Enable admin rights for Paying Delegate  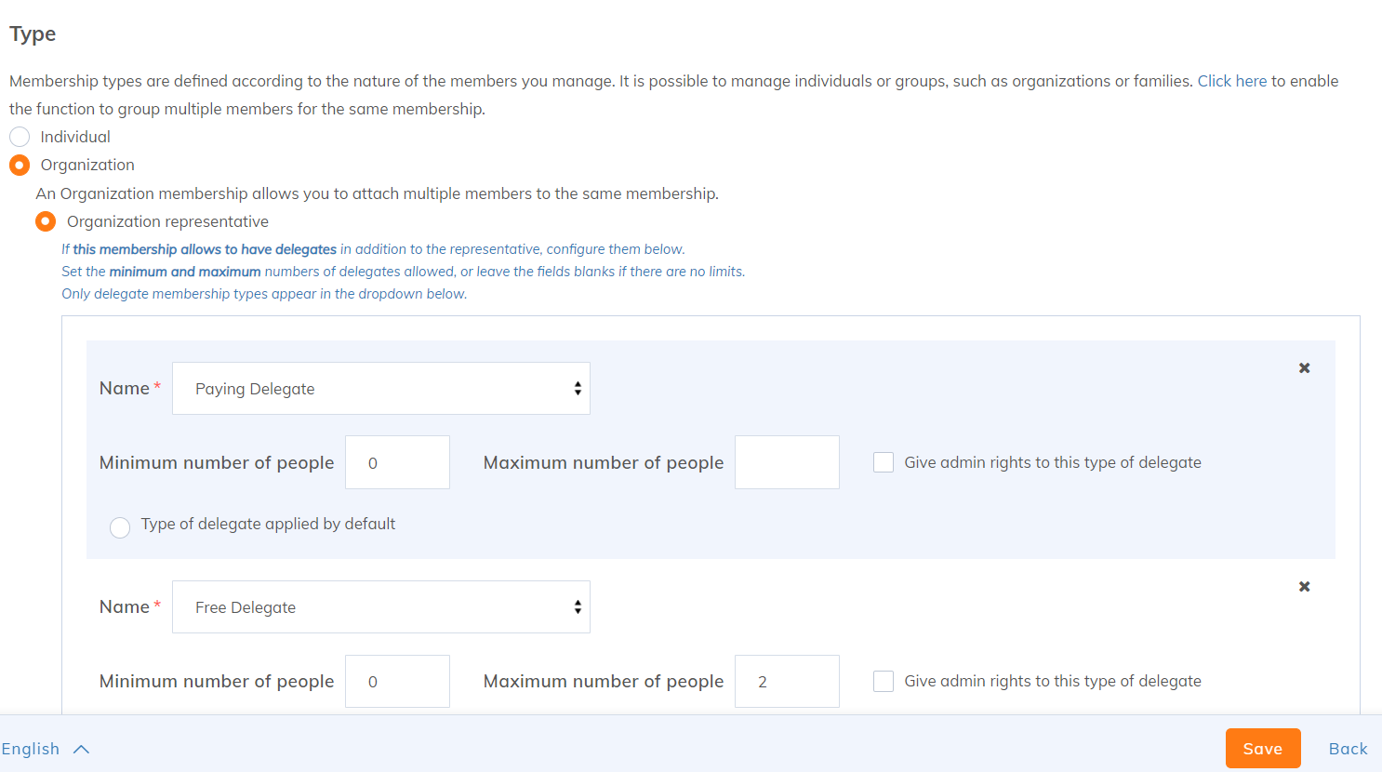pos(884,462)
